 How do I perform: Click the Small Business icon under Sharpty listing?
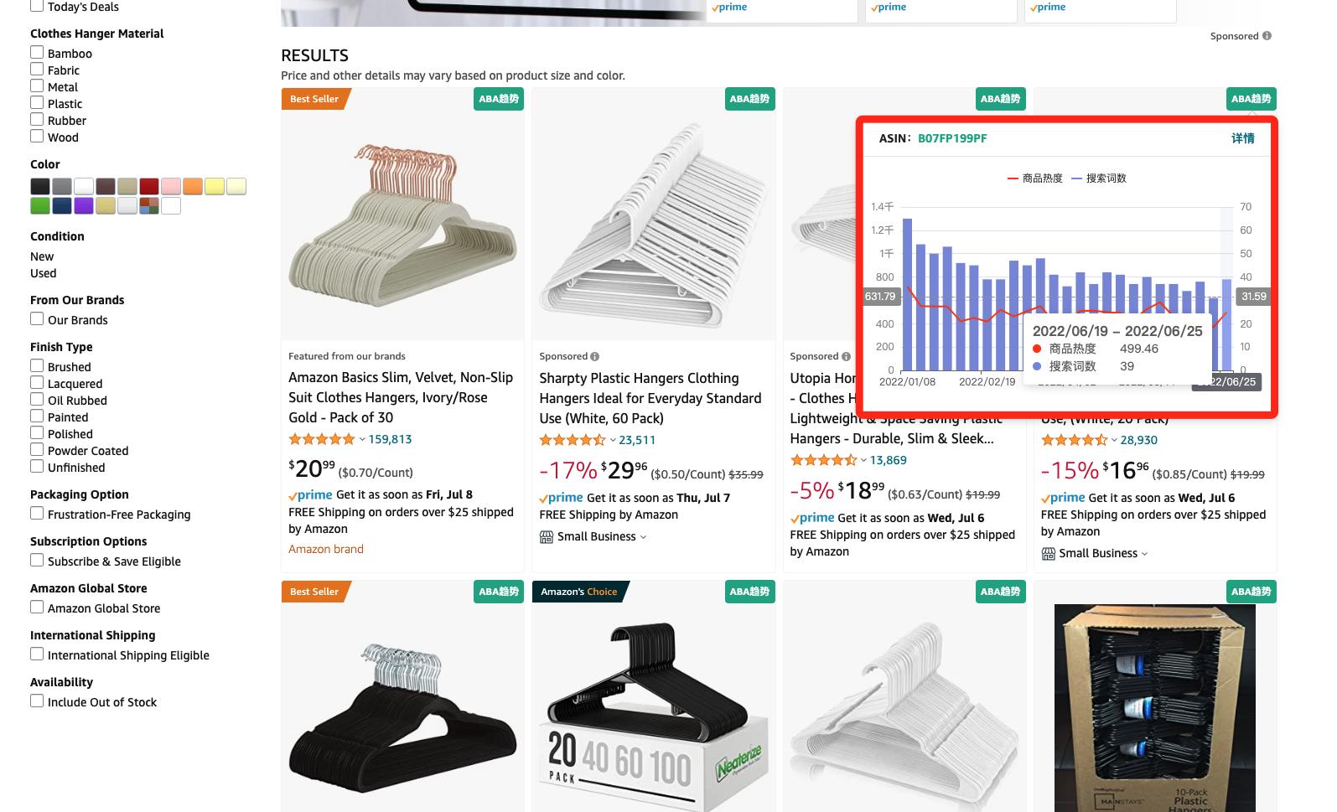tap(547, 536)
